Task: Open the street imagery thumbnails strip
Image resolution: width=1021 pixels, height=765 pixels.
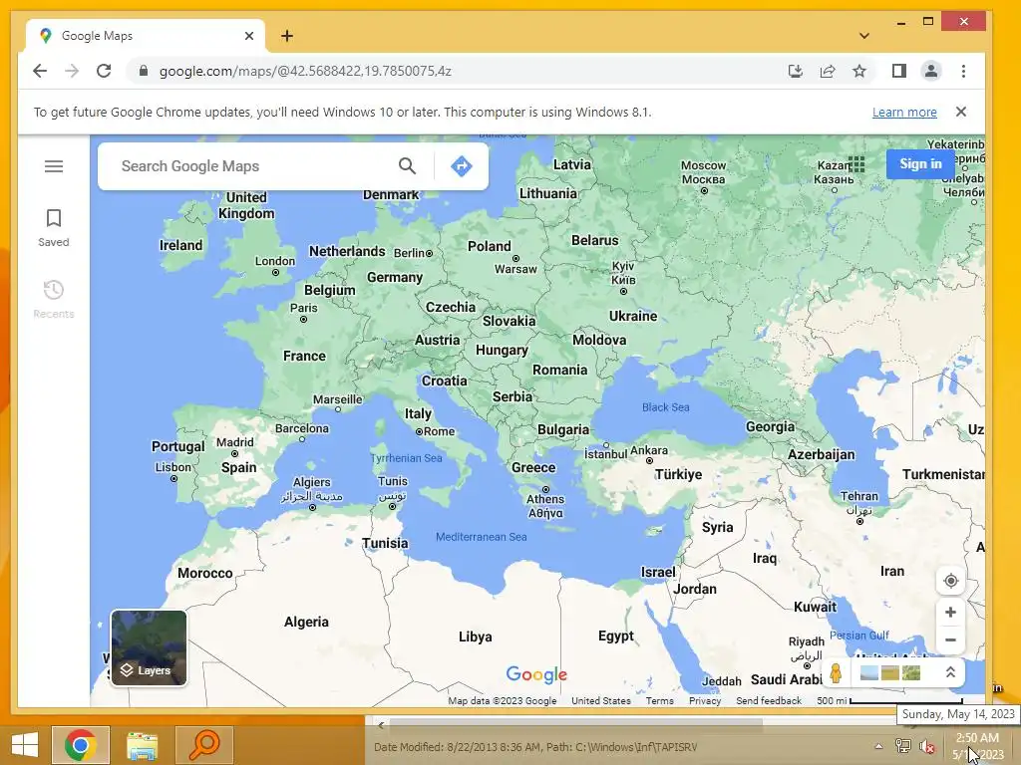Action: [890, 672]
